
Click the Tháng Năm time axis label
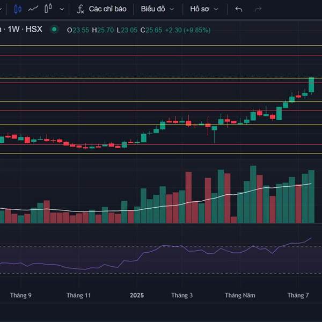(x=240, y=295)
